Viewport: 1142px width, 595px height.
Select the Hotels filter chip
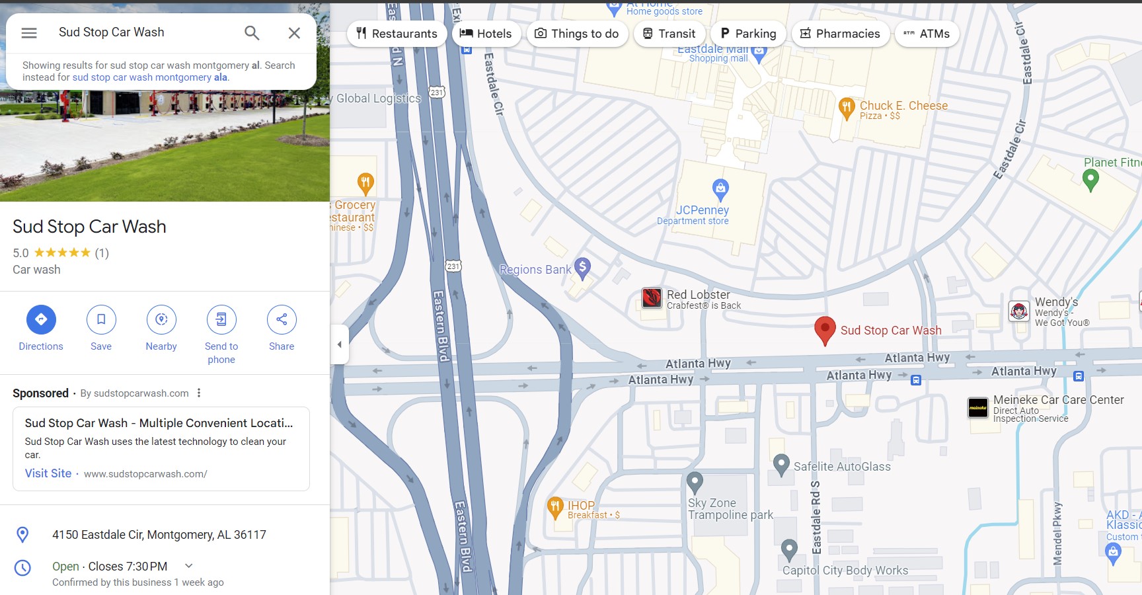coord(486,34)
